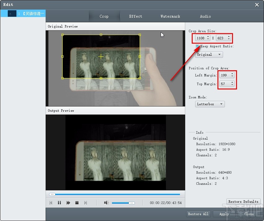Click the 00:00:22/00:43:54 time display

tap(166, 203)
